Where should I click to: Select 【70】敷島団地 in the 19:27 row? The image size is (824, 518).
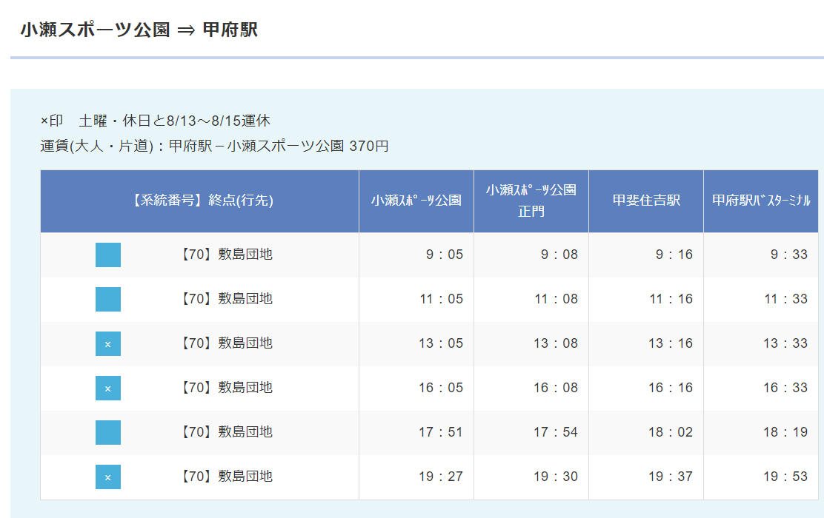(226, 477)
